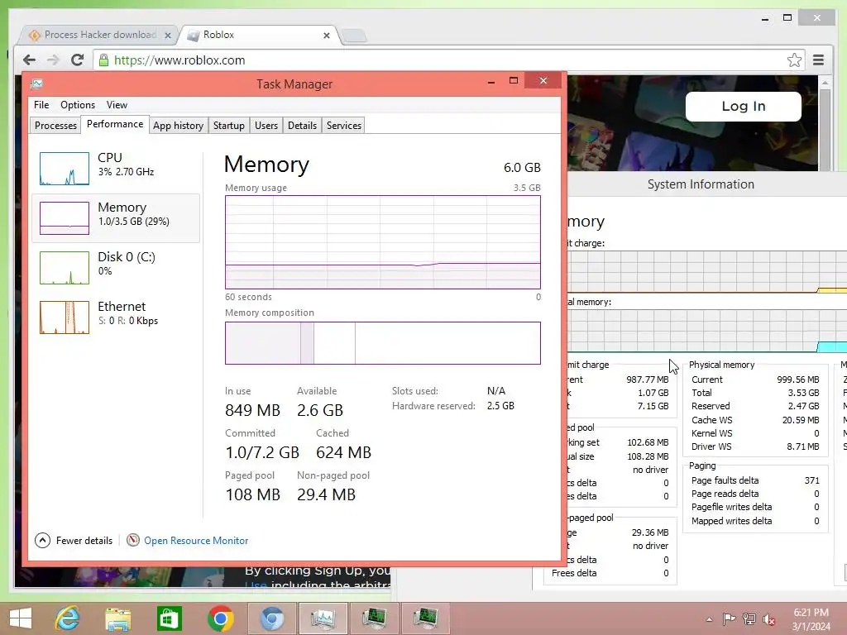Open File Explorer from taskbar
Viewport: 847px width, 635px height.
117,618
